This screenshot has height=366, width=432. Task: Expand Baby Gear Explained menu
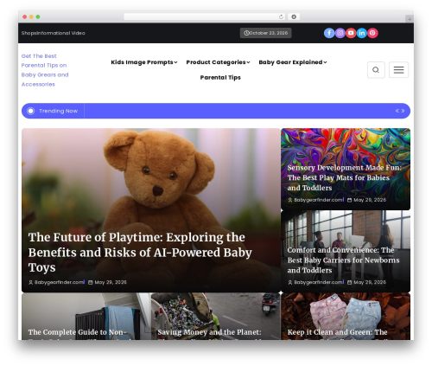pyautogui.click(x=293, y=62)
